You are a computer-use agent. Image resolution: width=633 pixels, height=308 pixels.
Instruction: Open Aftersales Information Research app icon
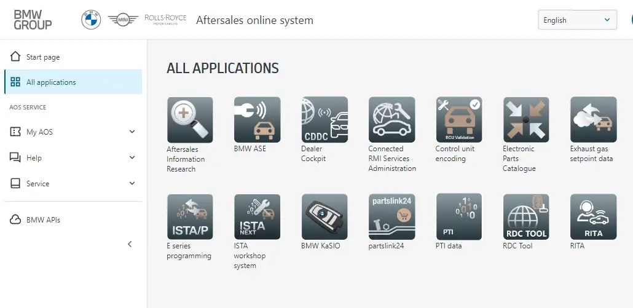point(190,119)
